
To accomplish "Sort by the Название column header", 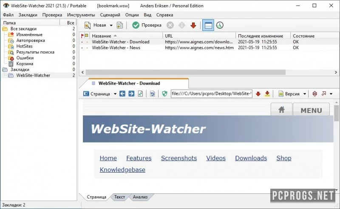I will (102, 36).
